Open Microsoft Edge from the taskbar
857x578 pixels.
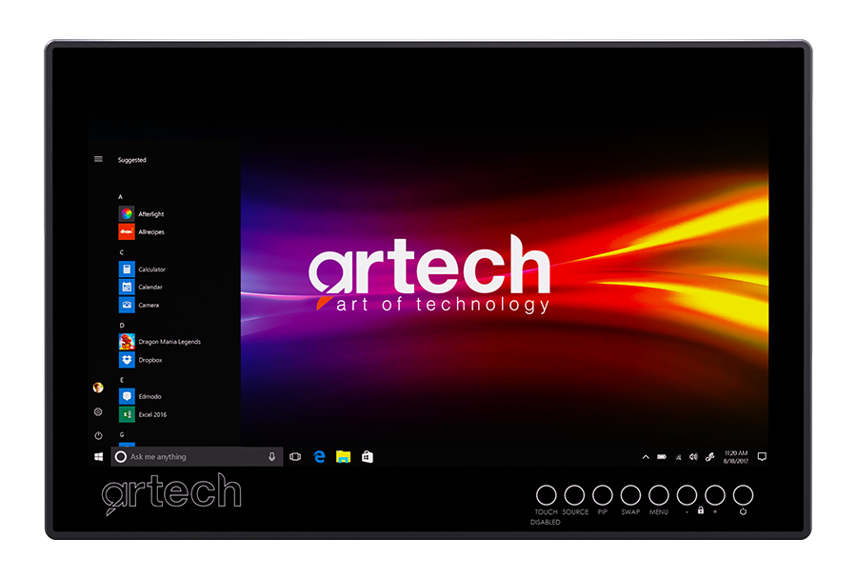coord(320,457)
